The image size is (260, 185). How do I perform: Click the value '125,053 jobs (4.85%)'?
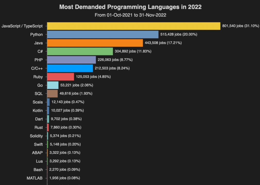pyautogui.click(x=93, y=77)
